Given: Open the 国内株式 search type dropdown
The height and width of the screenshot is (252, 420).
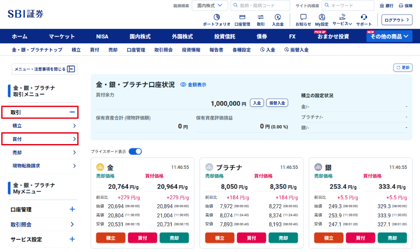Looking at the screenshot, I should [x=210, y=5].
